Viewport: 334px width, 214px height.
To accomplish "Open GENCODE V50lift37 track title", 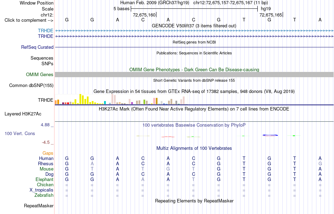I will coord(194,26).
